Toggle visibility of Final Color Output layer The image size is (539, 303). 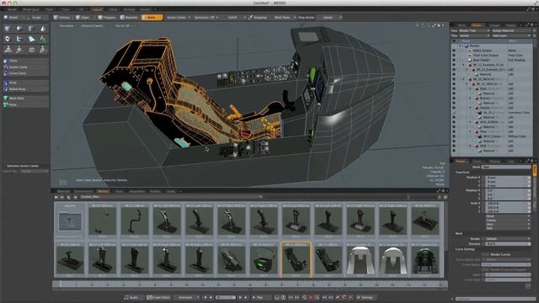(x=453, y=56)
